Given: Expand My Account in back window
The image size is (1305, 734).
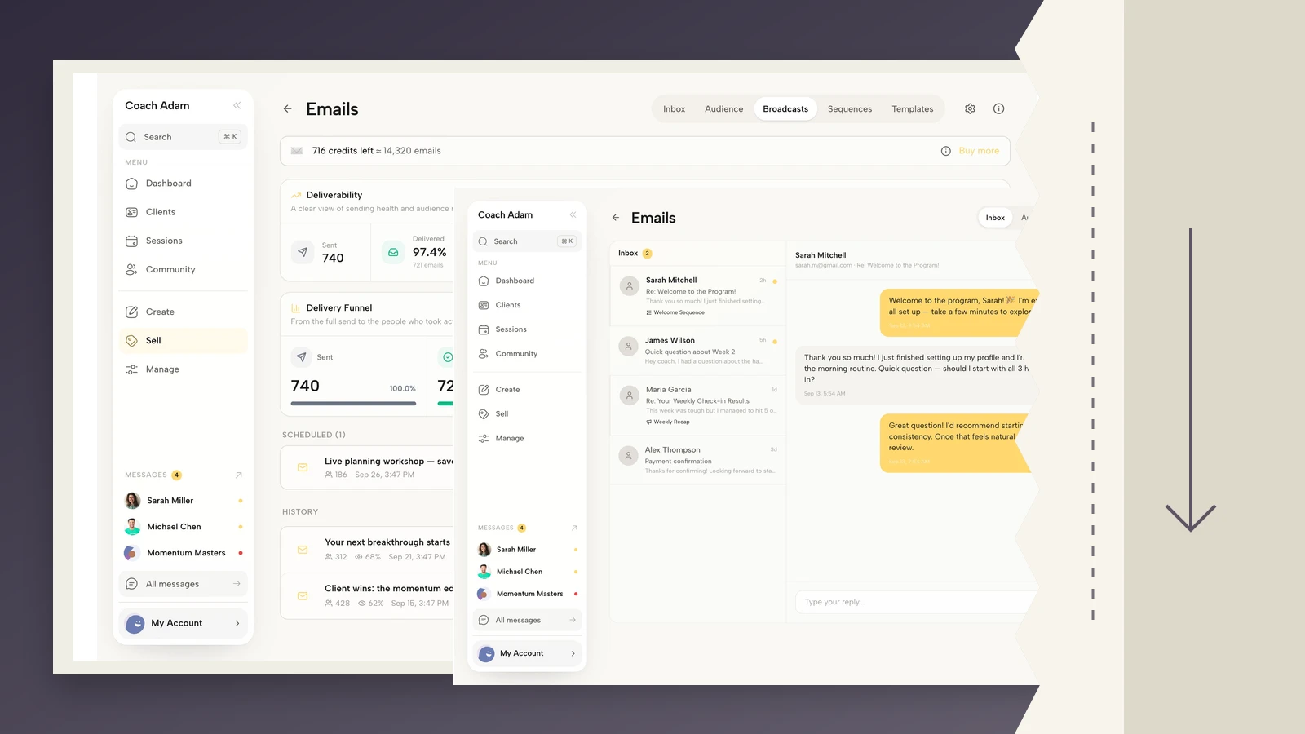Looking at the screenshot, I should pos(184,623).
